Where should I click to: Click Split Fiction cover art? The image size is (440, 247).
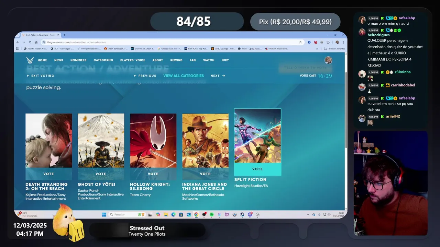257,136
